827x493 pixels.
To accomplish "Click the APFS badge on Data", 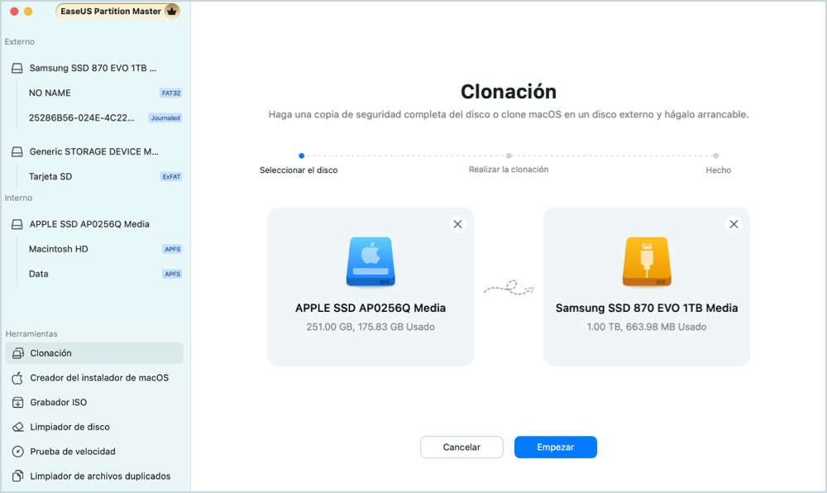I will point(173,274).
